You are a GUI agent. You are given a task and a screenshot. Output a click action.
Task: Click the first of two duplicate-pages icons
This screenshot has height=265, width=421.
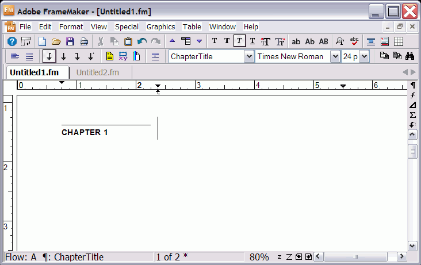(x=384, y=56)
